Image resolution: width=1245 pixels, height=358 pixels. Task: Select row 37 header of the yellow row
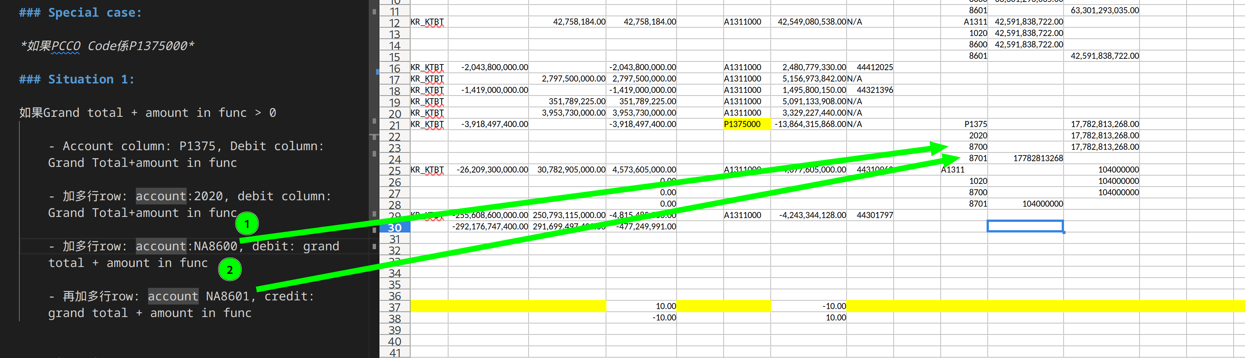coord(394,307)
